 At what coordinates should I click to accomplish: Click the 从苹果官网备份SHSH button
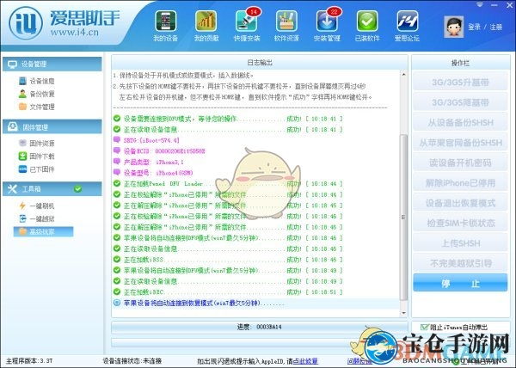point(460,143)
